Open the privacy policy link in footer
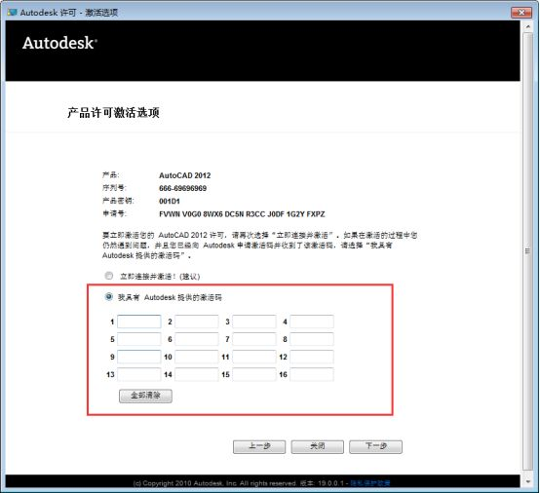This screenshot has width=540, height=493. tap(370, 483)
